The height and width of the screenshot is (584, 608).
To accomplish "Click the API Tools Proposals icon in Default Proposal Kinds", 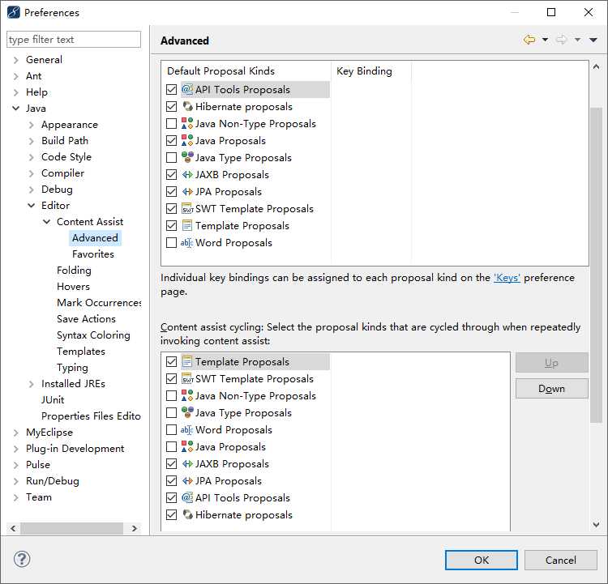I will point(187,90).
